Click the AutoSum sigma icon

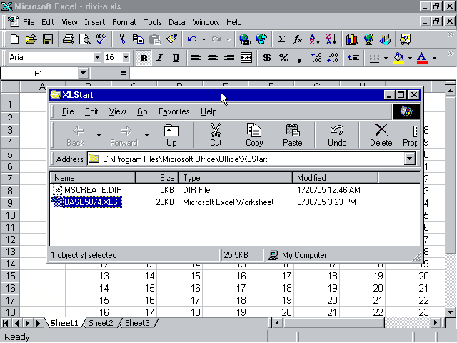pyautogui.click(x=281, y=39)
